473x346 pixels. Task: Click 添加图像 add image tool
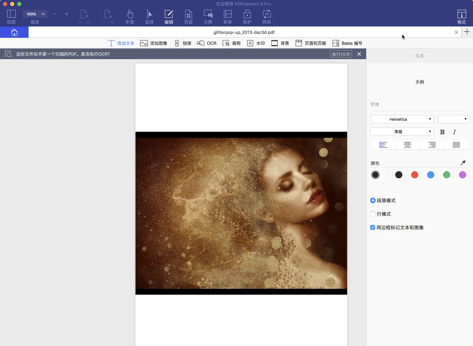(x=154, y=43)
